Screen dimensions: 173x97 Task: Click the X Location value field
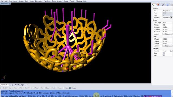click(167, 27)
